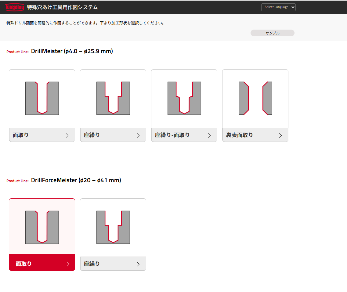Click white chevron on red 面取り bar
Screen dimensions: 347x292
click(x=68, y=264)
